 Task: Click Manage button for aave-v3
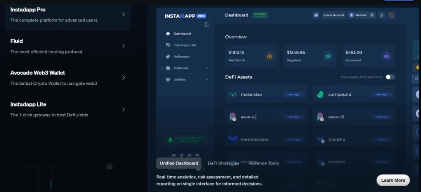[x=382, y=117]
